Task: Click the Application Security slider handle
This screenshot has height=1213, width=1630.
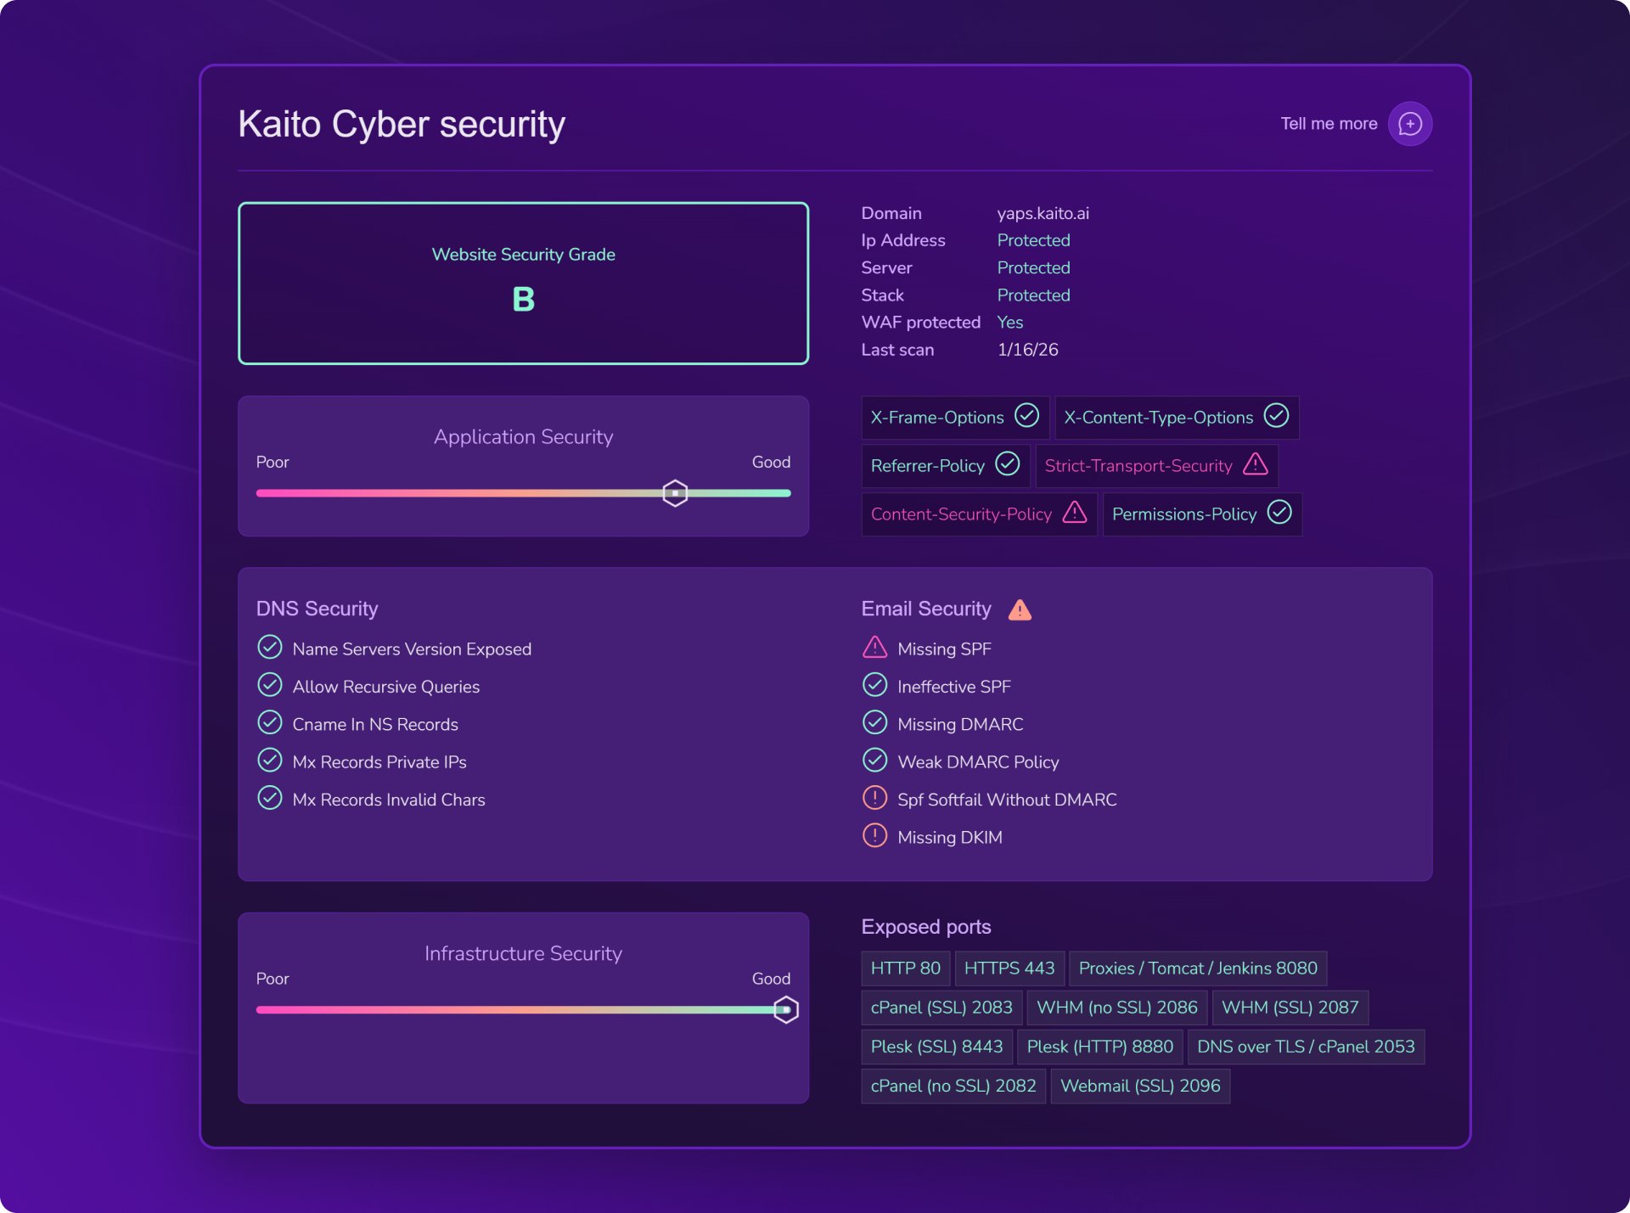Action: 675,493
